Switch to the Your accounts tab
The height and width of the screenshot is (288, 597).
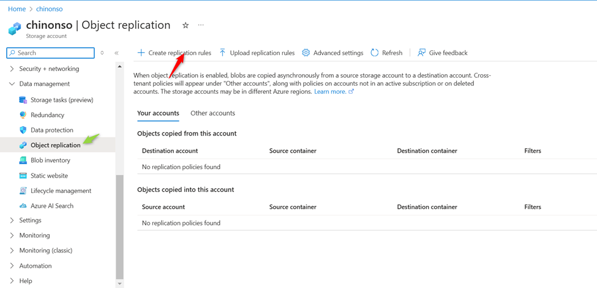(x=158, y=113)
